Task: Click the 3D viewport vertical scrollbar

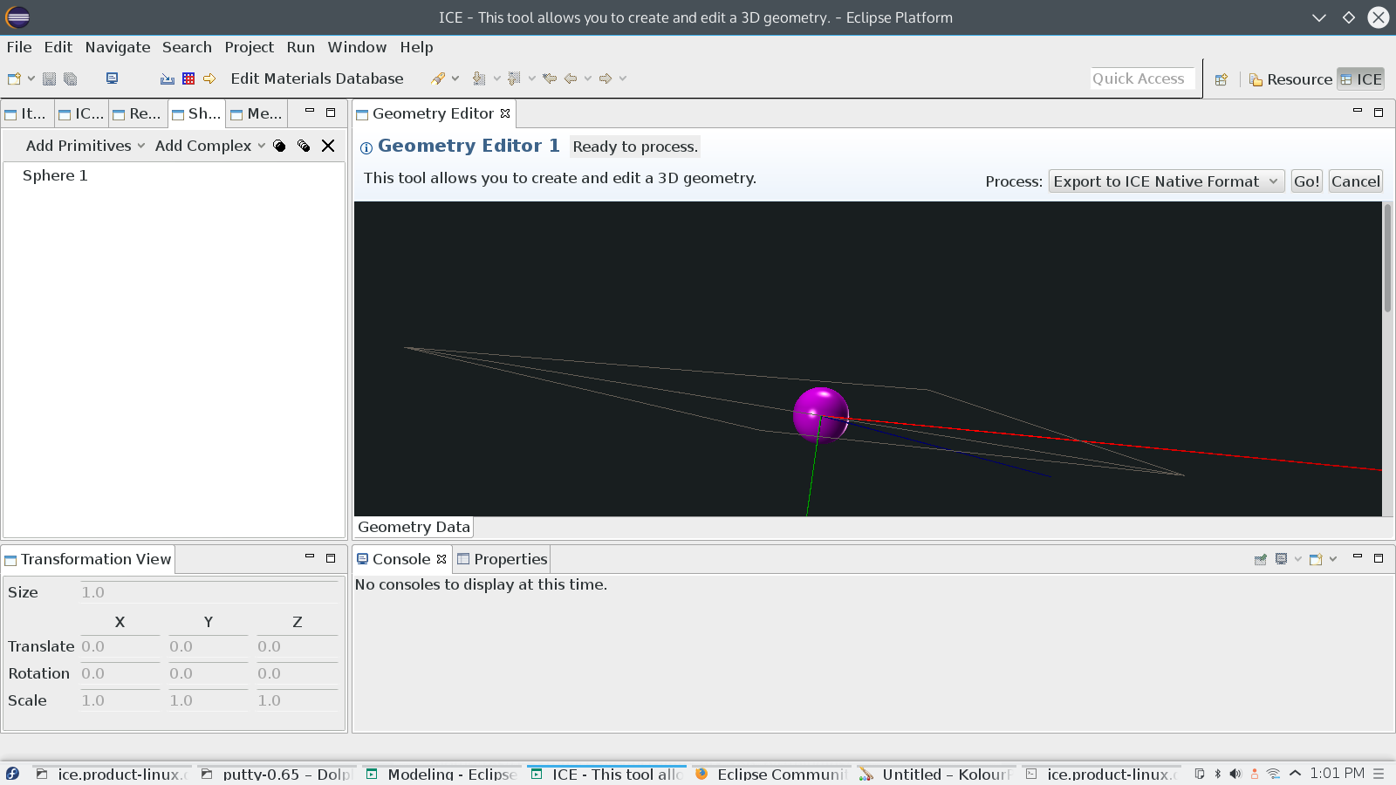Action: (1387, 258)
